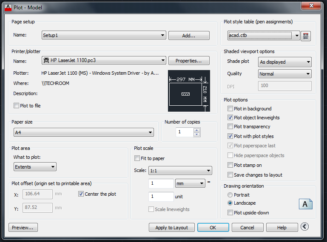
Task: Open What to plot Extents dropdown
Action: click(x=35, y=167)
